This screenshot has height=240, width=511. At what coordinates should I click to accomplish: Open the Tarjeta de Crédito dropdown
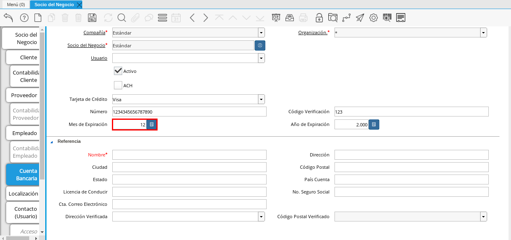tap(261, 99)
